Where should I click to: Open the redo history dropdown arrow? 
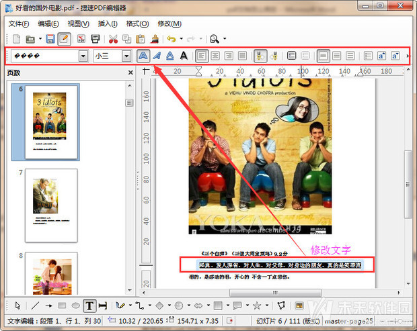click(x=201, y=39)
